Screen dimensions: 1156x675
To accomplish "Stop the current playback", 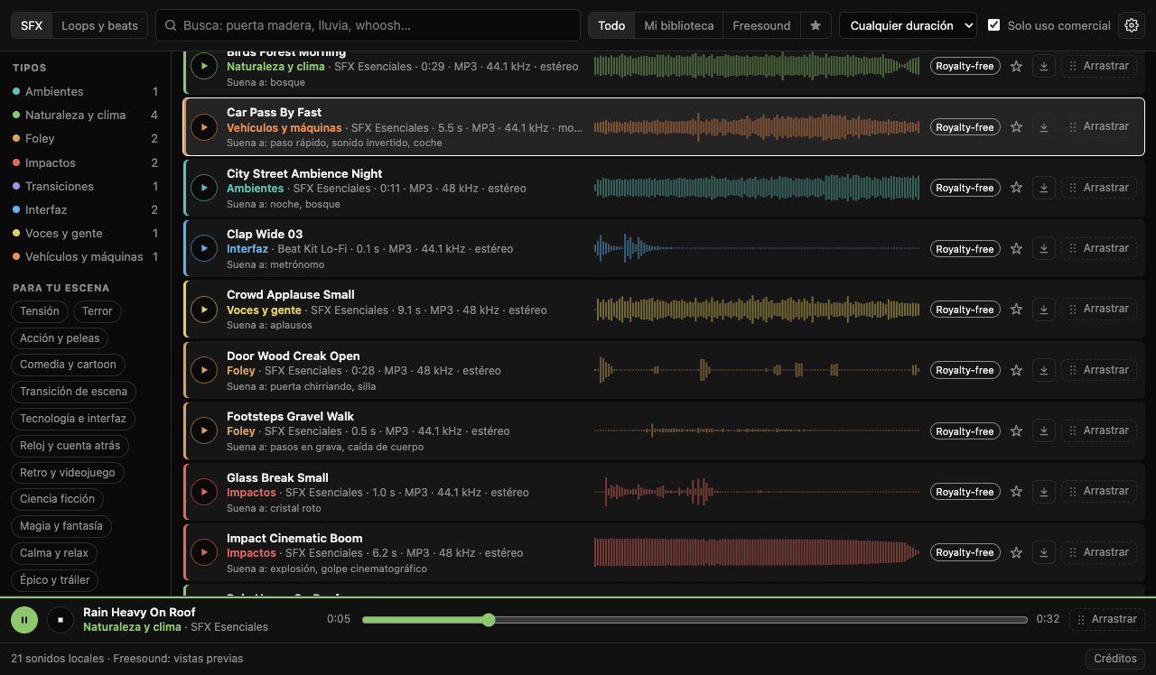I will [60, 620].
